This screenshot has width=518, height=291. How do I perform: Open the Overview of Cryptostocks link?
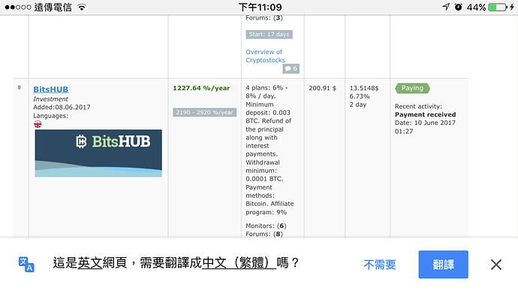pyautogui.click(x=265, y=56)
